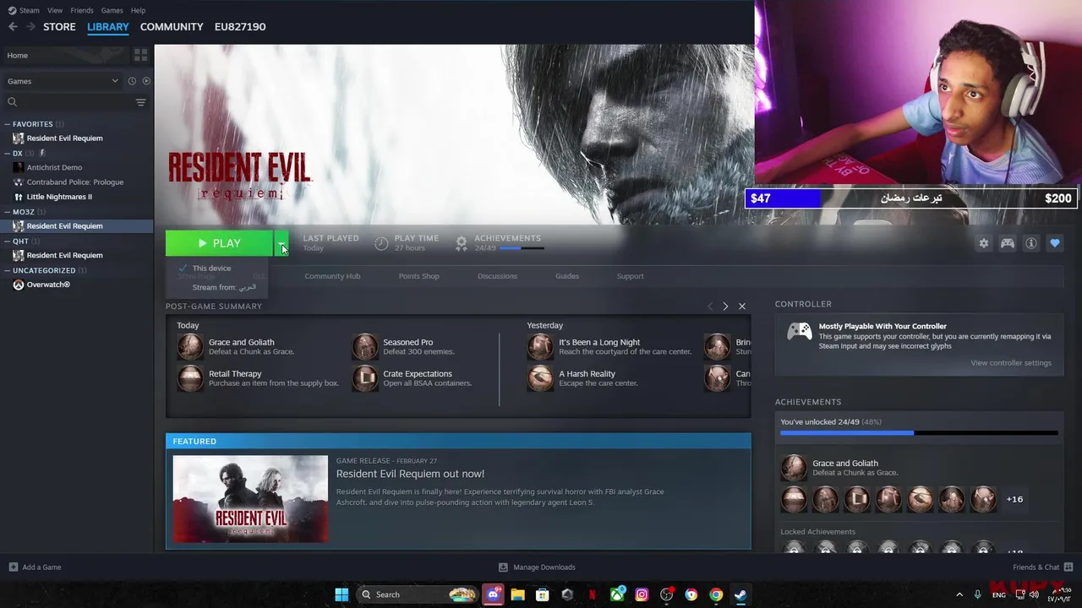Screen dimensions: 1082x608
Task: Open the game info icon
Action: (x=1031, y=243)
